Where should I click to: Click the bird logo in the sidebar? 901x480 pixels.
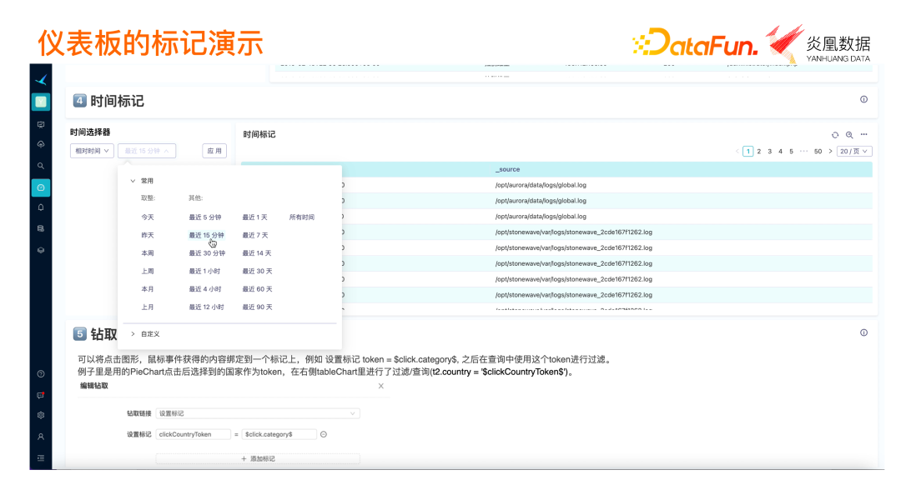[x=41, y=80]
